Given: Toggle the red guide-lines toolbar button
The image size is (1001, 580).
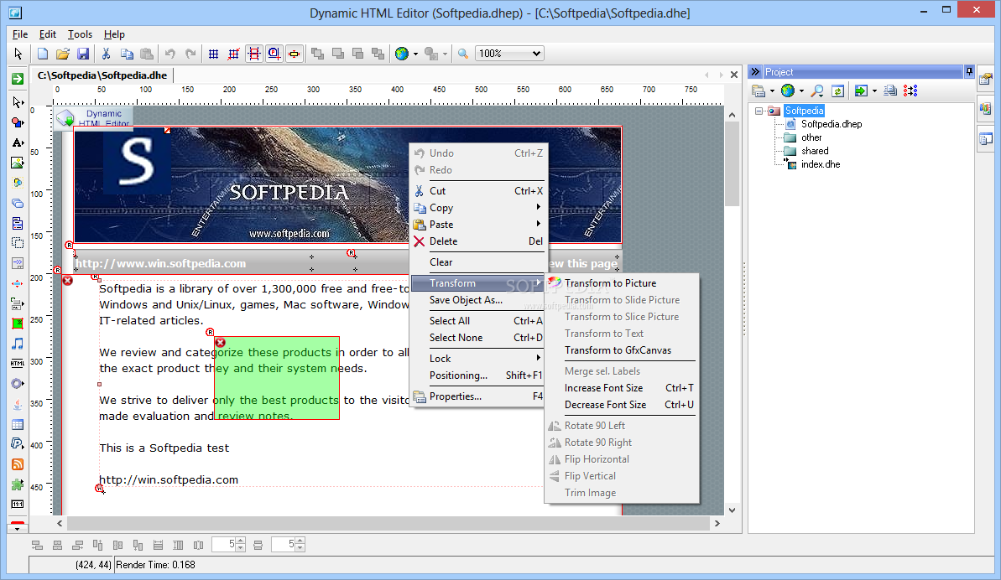Looking at the screenshot, I should (254, 54).
